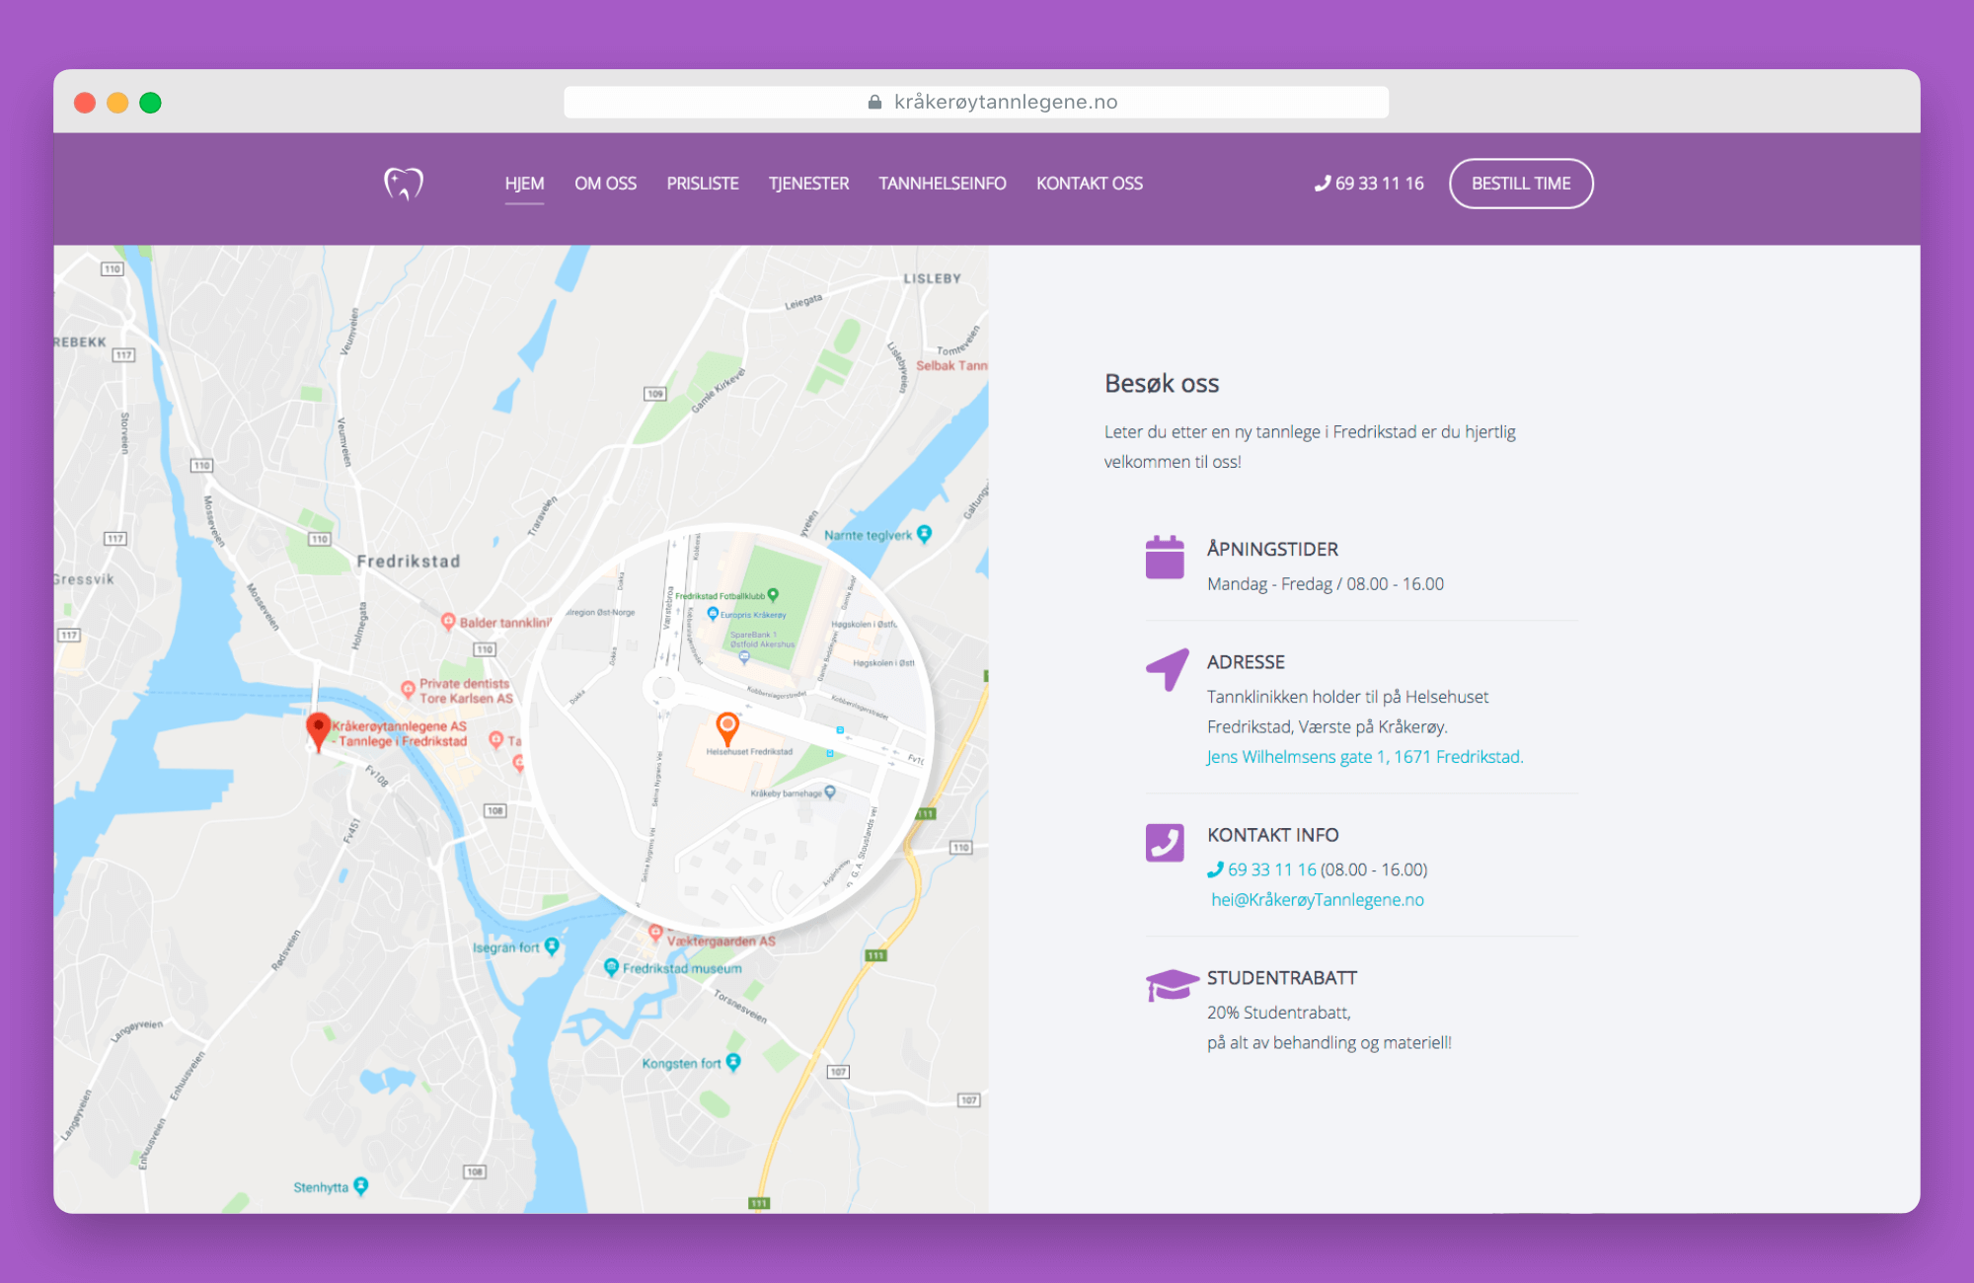
Task: Click the red Kråkerøytannlegene AS map pin
Action: point(318,731)
